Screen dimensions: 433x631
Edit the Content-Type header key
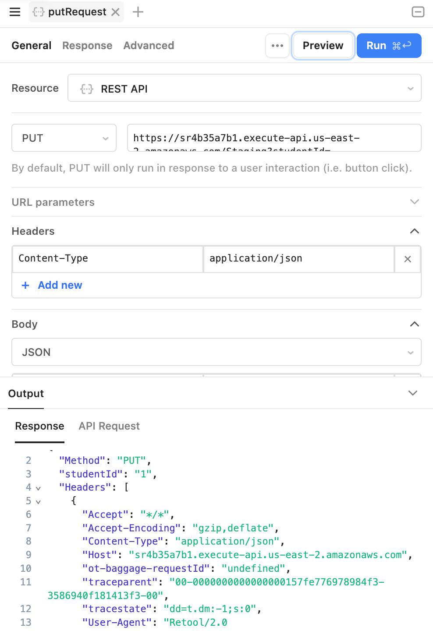pos(108,259)
